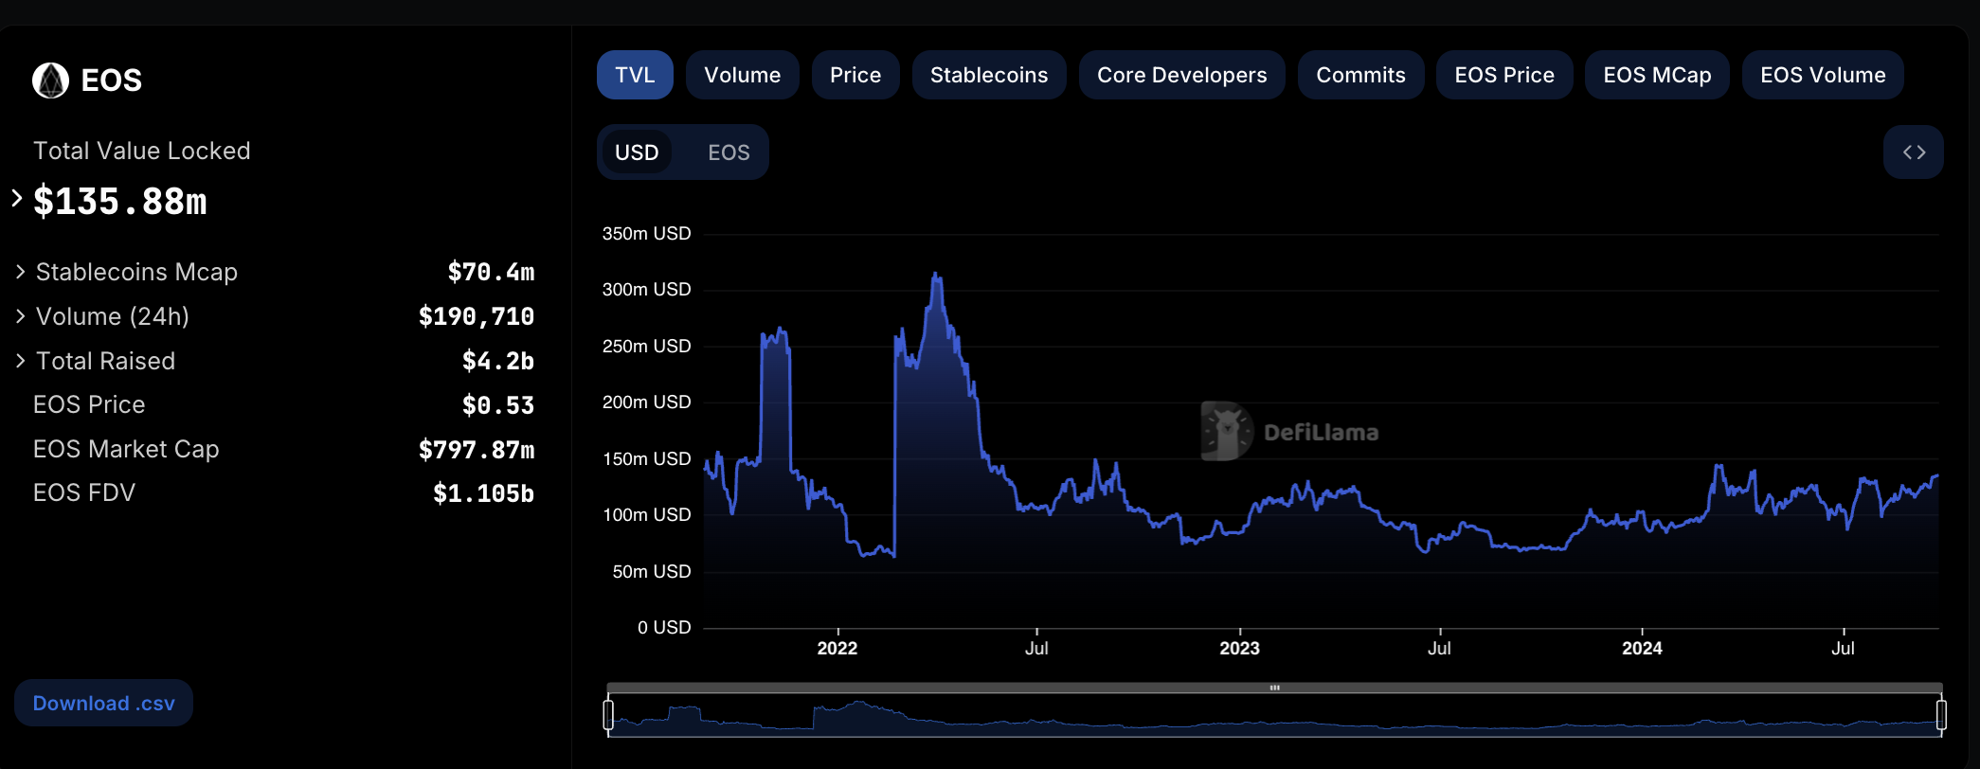Switch chart denomination to EOS
Viewport: 1980px width, 769px height.
pos(729,152)
